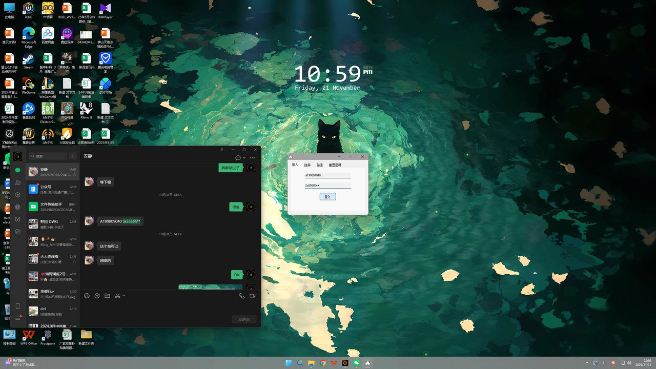Click the image thumbnail message in chat
This screenshot has height=369, width=656.
coord(211,287)
